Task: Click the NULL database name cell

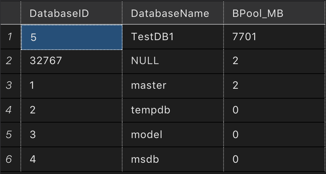Action: pos(173,61)
